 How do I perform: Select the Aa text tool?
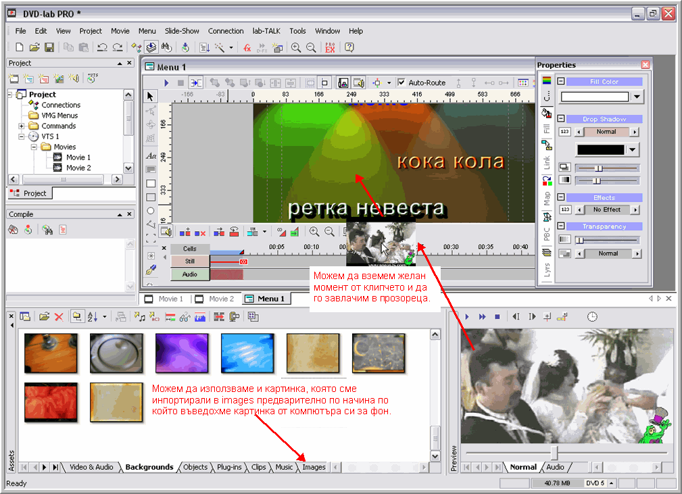coord(151,155)
